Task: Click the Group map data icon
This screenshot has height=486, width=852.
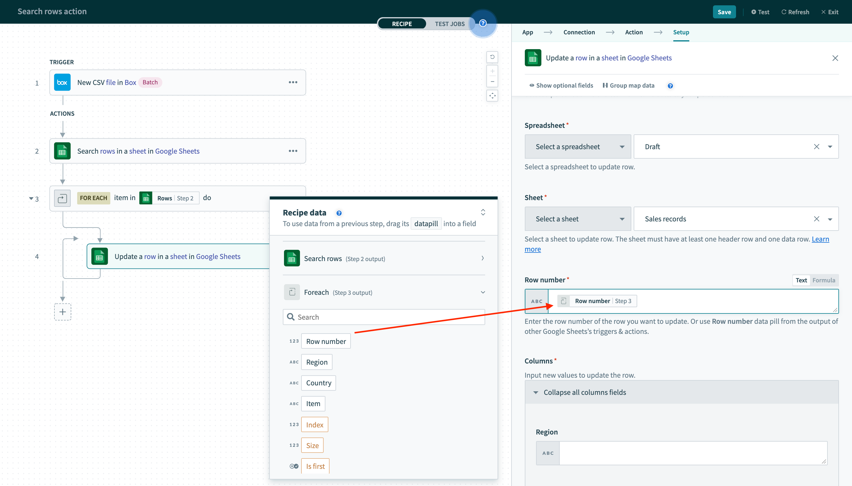Action: pyautogui.click(x=605, y=86)
